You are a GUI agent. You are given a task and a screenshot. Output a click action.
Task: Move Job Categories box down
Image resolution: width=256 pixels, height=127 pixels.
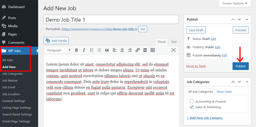coord(239,82)
